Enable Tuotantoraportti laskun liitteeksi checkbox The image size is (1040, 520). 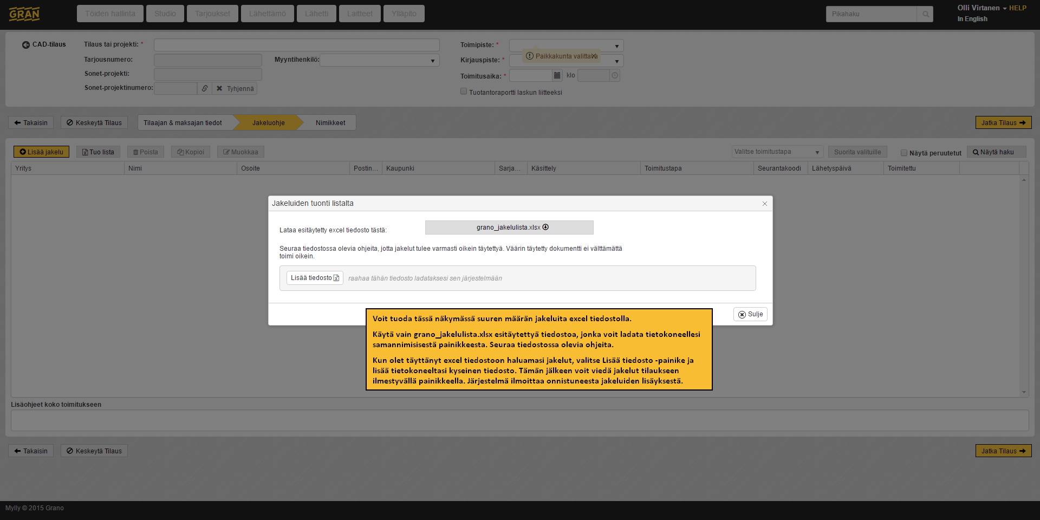click(x=464, y=92)
